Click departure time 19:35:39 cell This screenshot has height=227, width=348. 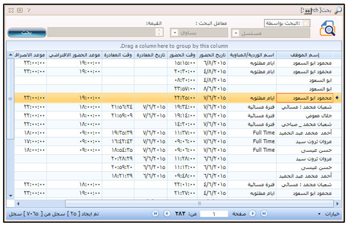coord(118,133)
